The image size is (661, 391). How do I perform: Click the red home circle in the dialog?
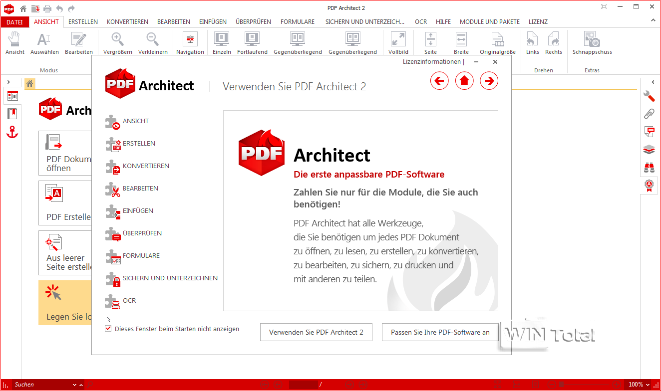[464, 80]
